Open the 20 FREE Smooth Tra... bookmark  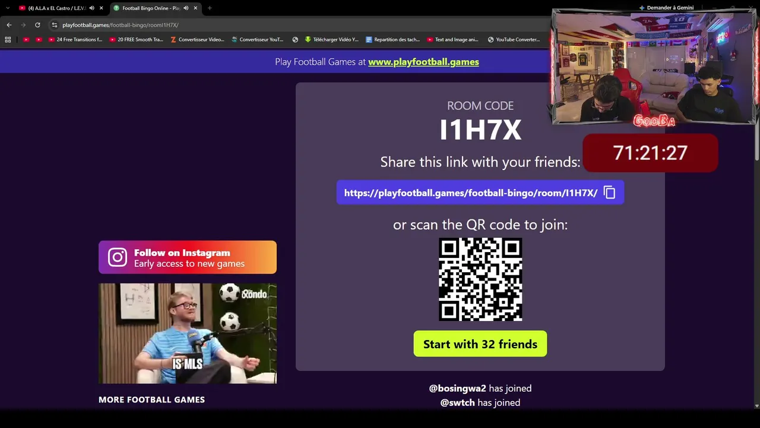pos(137,40)
